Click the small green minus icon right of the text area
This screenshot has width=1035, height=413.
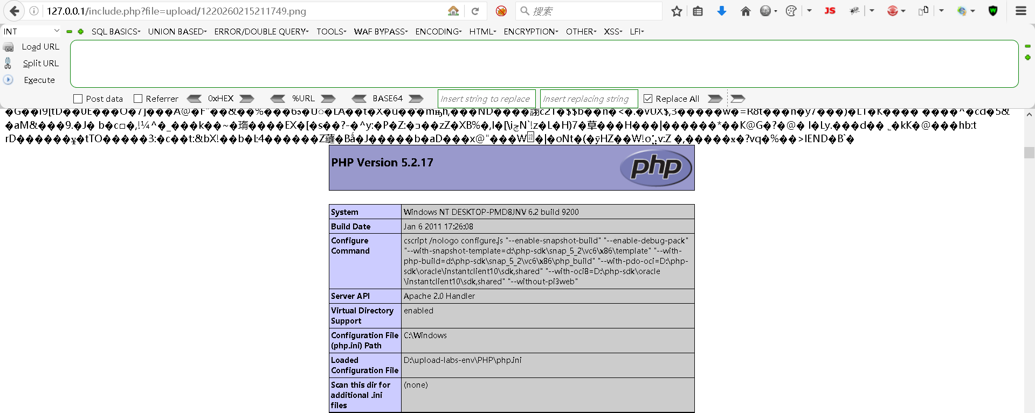[x=1027, y=46]
